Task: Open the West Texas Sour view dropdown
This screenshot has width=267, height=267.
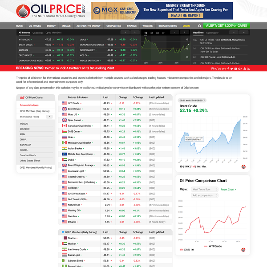Action: point(205,190)
